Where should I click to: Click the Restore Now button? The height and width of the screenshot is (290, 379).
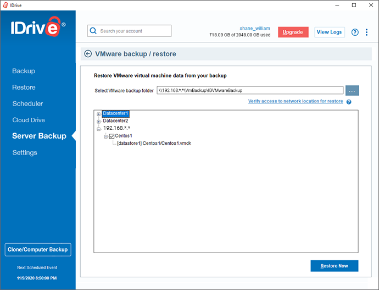pos(335,266)
